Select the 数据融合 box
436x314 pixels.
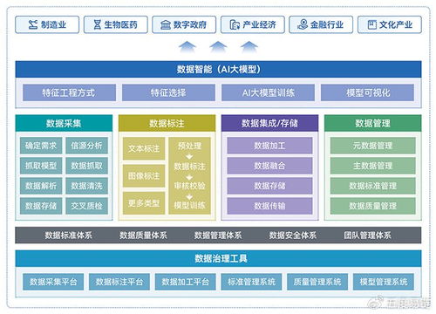pos(269,166)
